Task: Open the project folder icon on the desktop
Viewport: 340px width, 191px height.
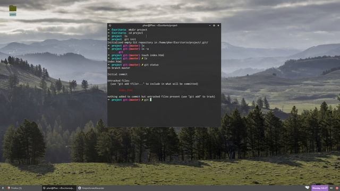Action: (13, 8)
